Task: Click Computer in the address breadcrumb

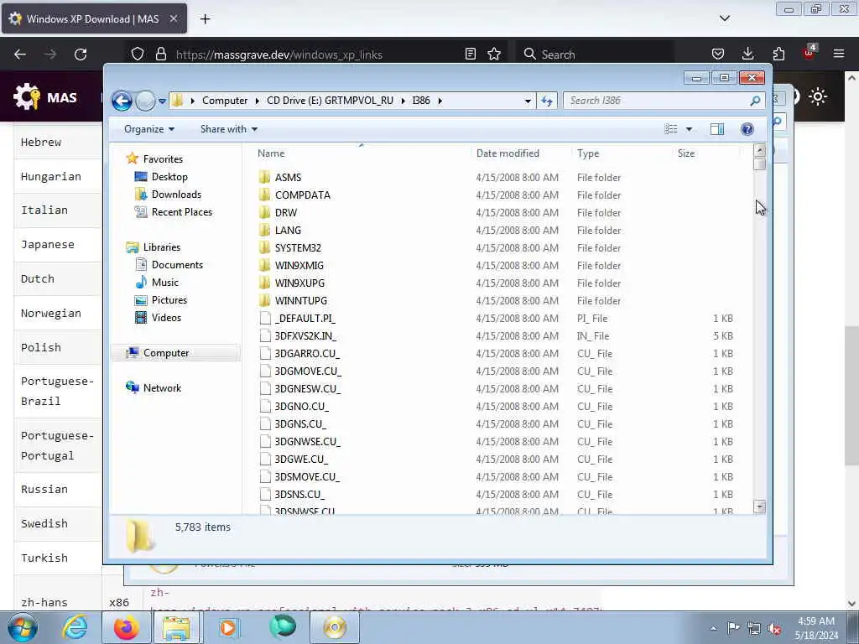Action: click(225, 101)
